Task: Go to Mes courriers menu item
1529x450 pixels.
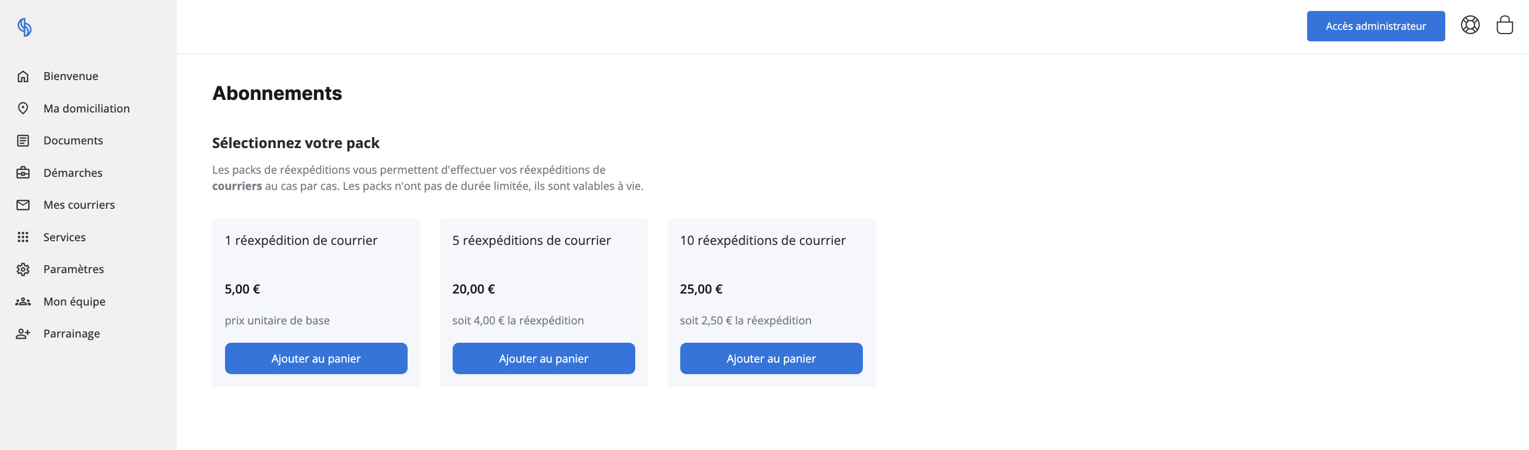Action: (x=79, y=205)
